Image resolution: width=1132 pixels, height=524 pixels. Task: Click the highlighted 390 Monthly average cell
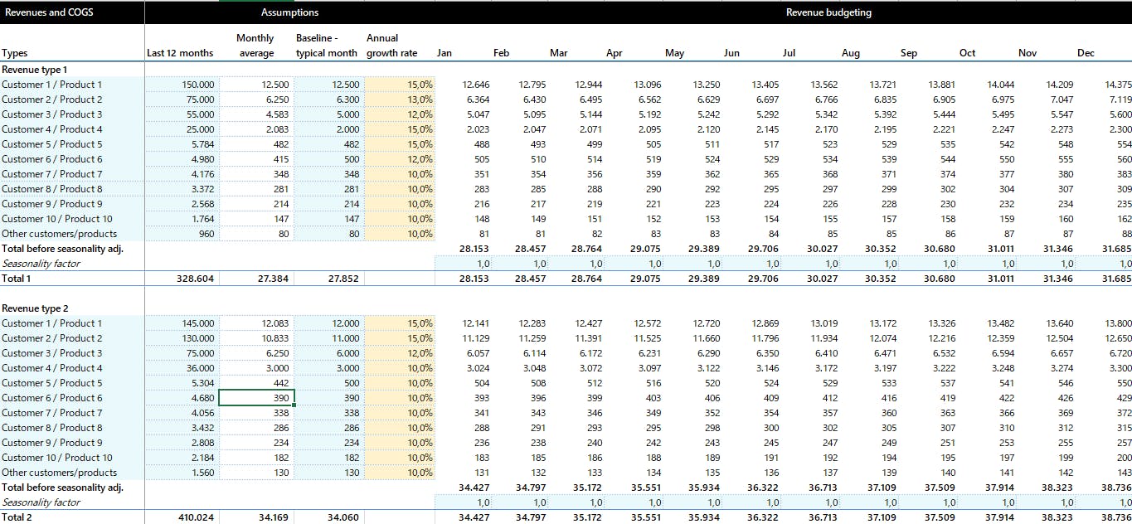tap(255, 398)
